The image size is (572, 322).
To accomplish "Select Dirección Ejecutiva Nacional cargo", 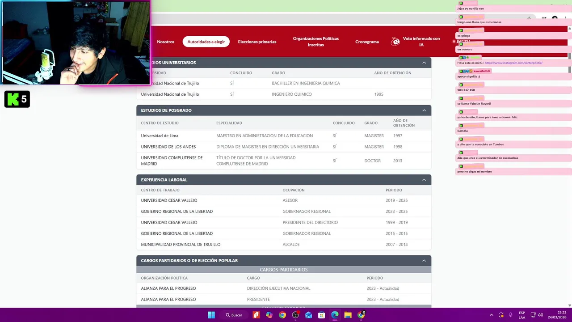I will 278,288.
